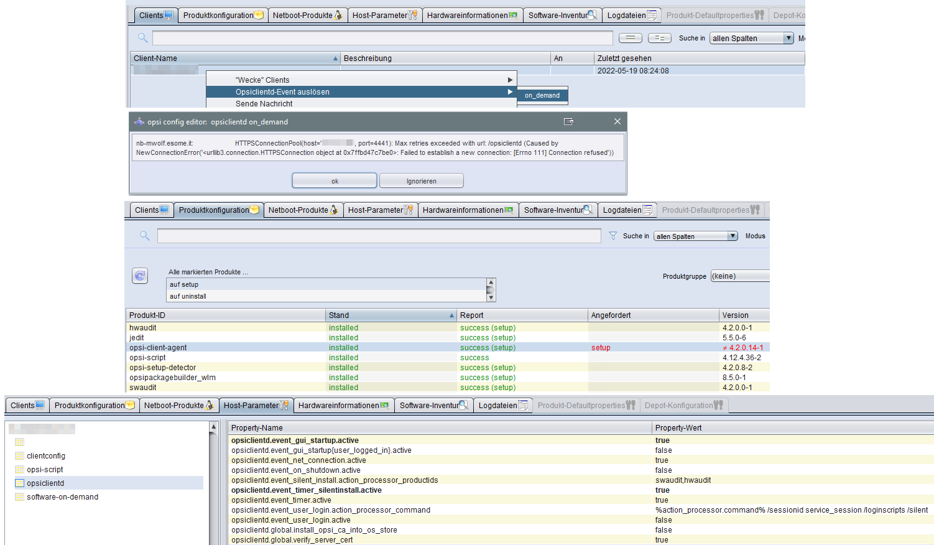The width and height of the screenshot is (934, 545).
Task: Click the magnifier icon above Client-Name column
Action: [x=142, y=38]
